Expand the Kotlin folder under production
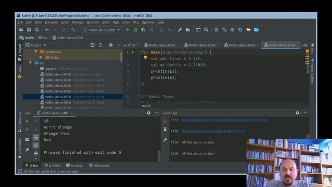Viewport: 332px width, 187px height. click(41, 57)
